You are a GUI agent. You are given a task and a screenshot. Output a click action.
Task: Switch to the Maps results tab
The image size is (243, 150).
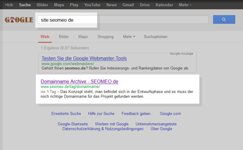coord(83,37)
